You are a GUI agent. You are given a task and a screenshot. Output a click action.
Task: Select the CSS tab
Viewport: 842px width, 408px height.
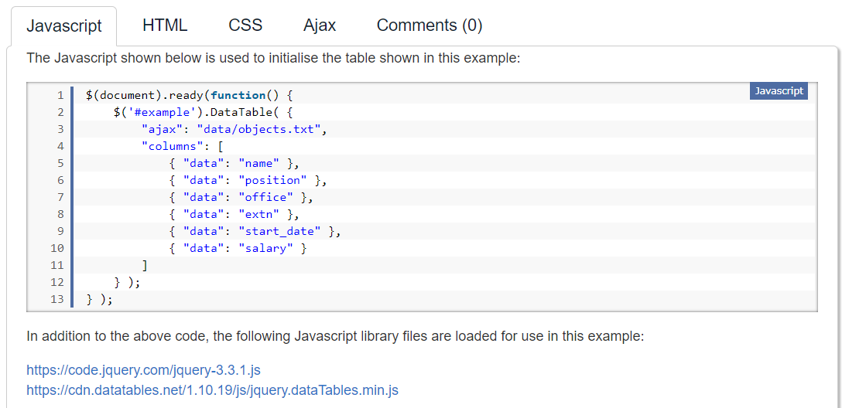pos(245,25)
